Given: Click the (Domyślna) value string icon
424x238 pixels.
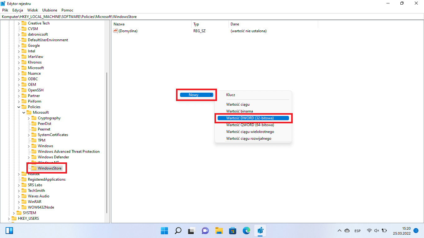Looking at the screenshot, I should pyautogui.click(x=115, y=31).
